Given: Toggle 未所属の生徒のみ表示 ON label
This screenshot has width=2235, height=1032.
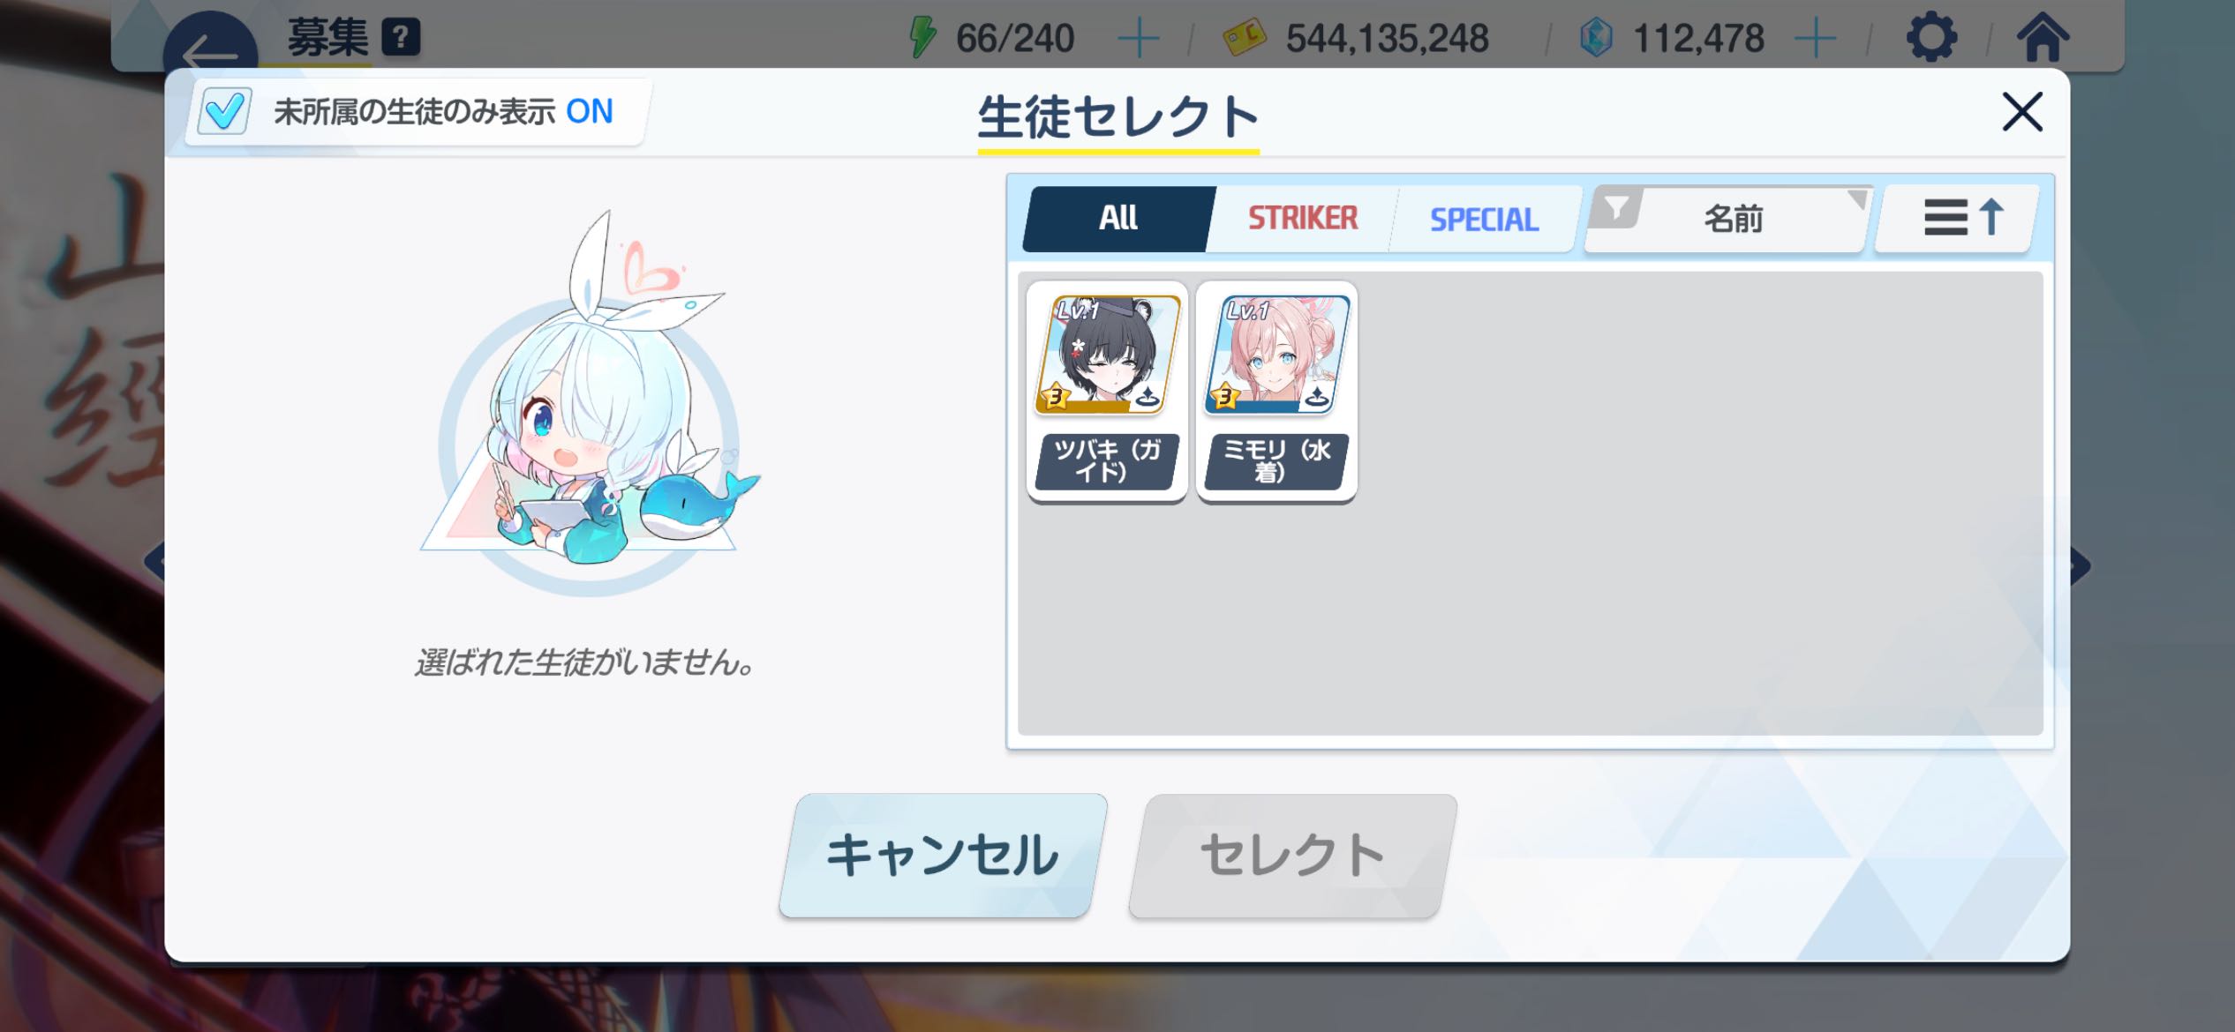Looking at the screenshot, I should click(443, 112).
